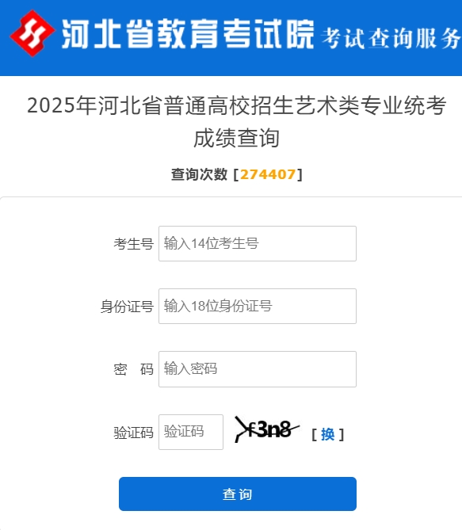Click the red diamond logo icon

[32, 33]
